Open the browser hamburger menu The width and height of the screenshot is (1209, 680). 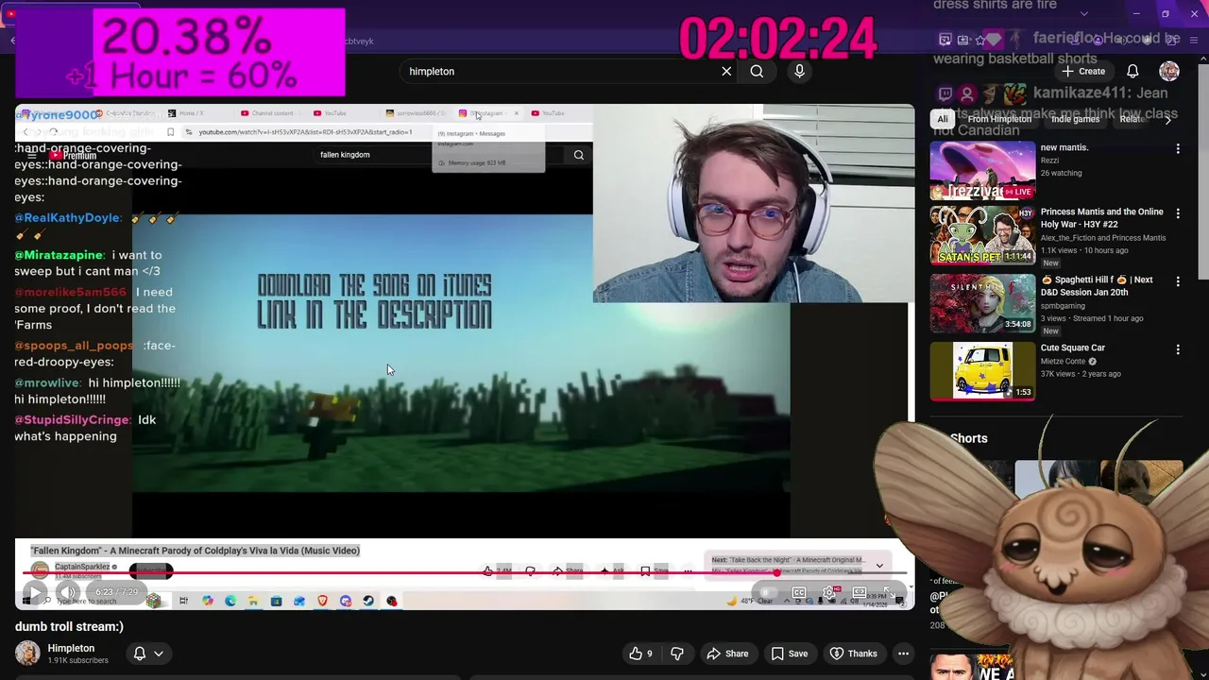pos(1194,39)
